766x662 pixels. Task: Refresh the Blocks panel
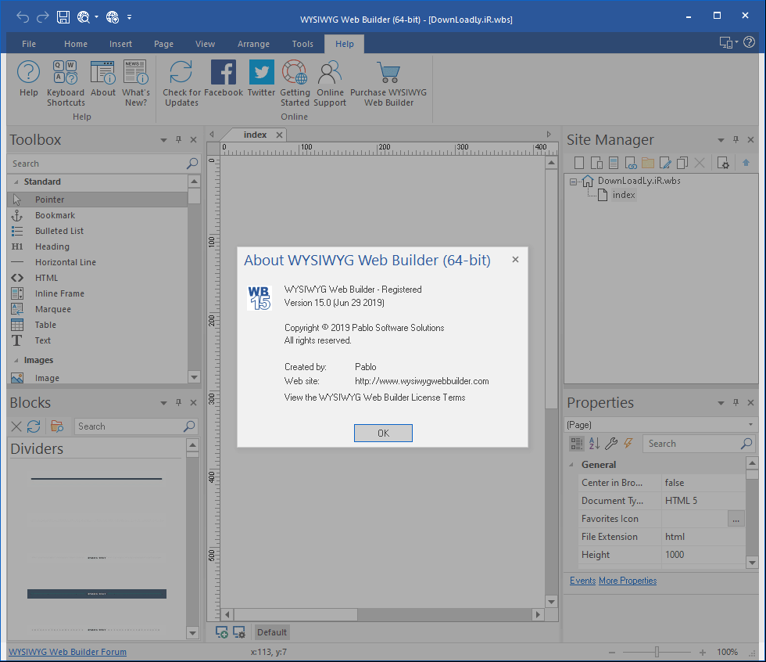click(33, 426)
